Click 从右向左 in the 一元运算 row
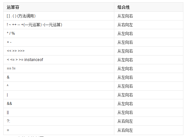Viewport: 187px width, 137px height. pos(125,25)
